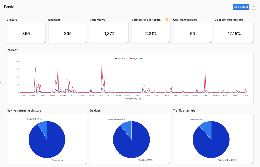Toggle the Visitors series in the chart legend

point(120,59)
